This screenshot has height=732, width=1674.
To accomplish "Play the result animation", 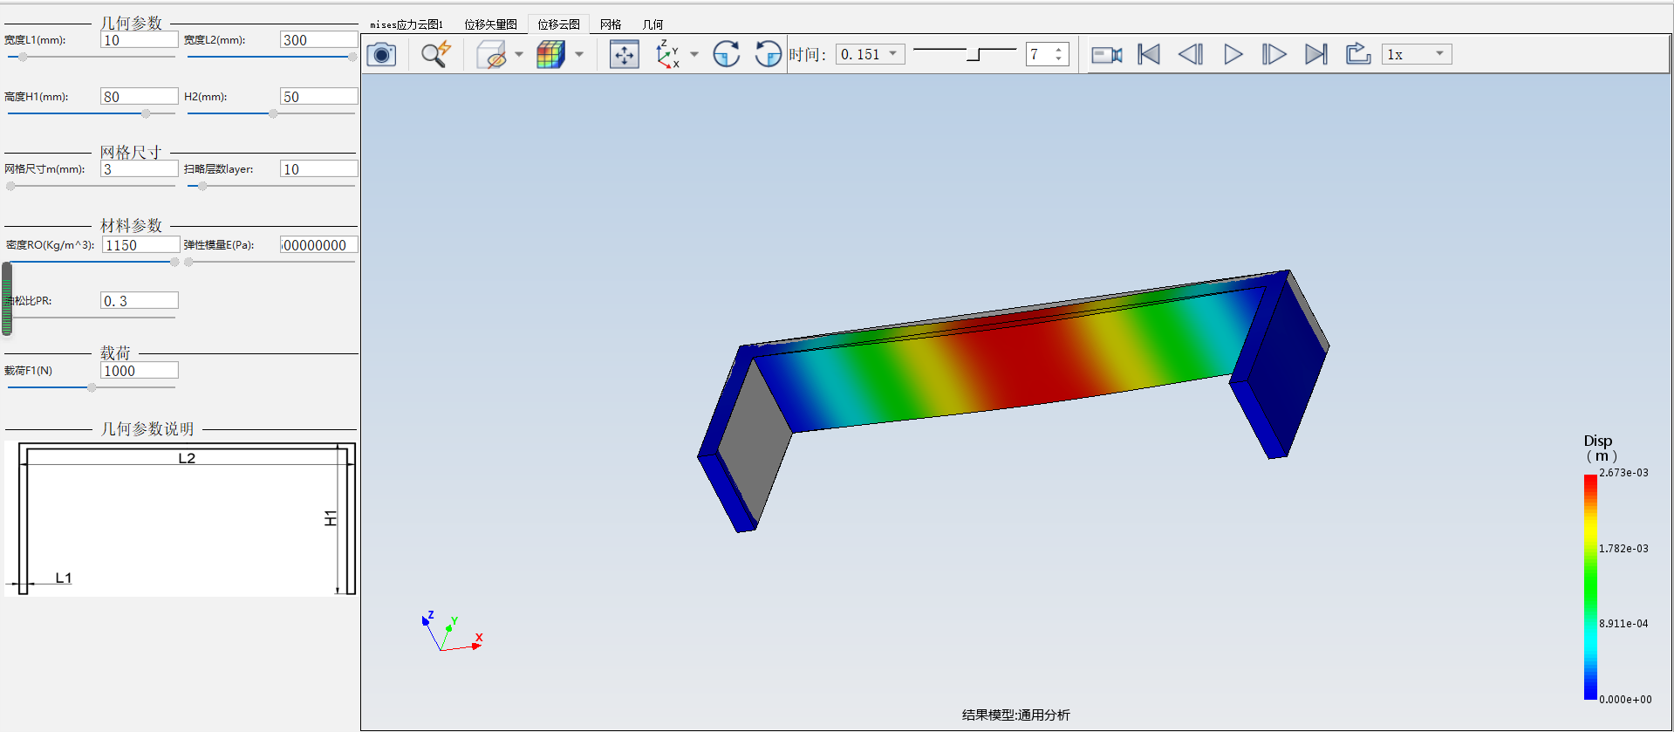I will pyautogui.click(x=1233, y=54).
